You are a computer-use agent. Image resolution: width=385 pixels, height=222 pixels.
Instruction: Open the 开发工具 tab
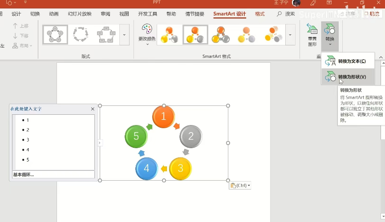pyautogui.click(x=147, y=14)
